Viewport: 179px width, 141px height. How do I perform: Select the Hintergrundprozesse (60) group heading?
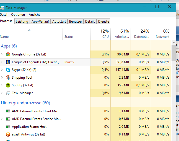click(25, 103)
